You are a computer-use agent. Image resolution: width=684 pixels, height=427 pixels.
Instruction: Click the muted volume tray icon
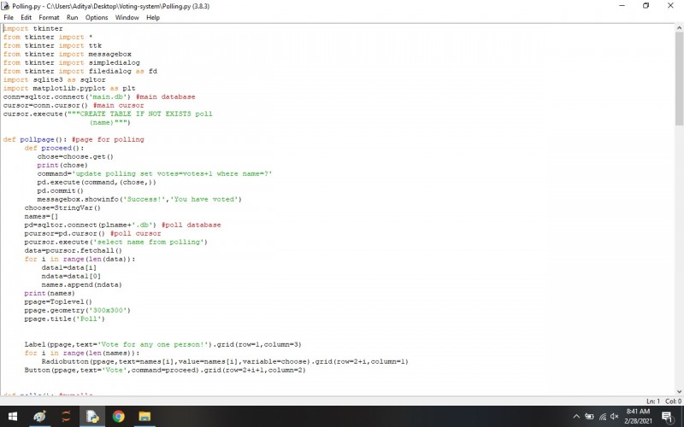coord(615,417)
